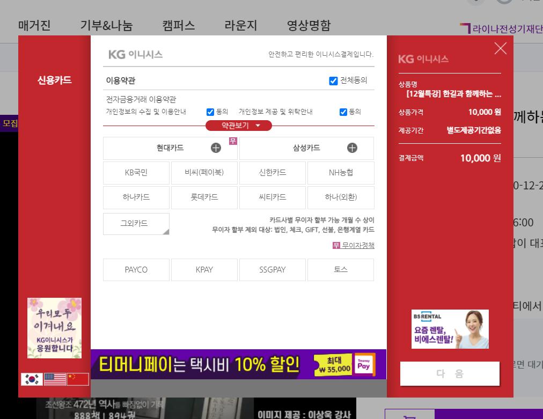543x419 pixels.
Task: Click the plus icon on 삼성카드
Action: [x=352, y=148]
